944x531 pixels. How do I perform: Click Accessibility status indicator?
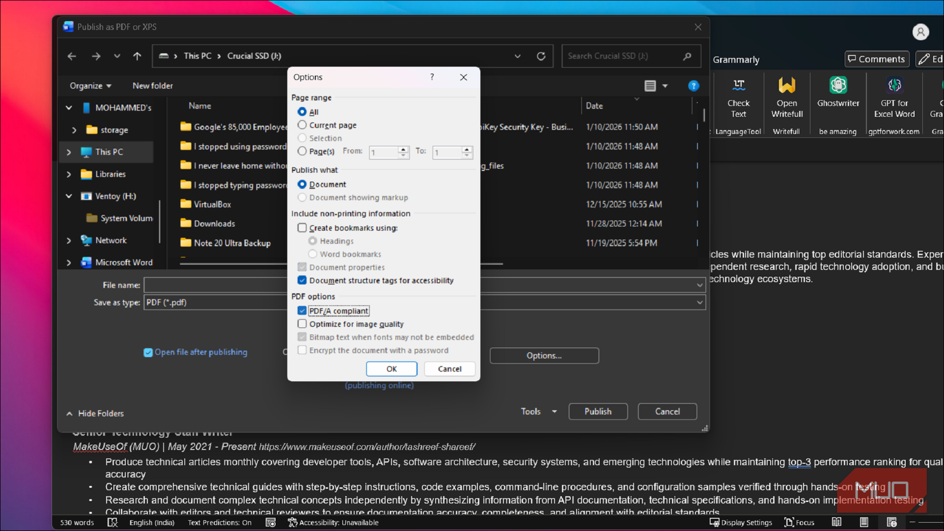(x=333, y=523)
